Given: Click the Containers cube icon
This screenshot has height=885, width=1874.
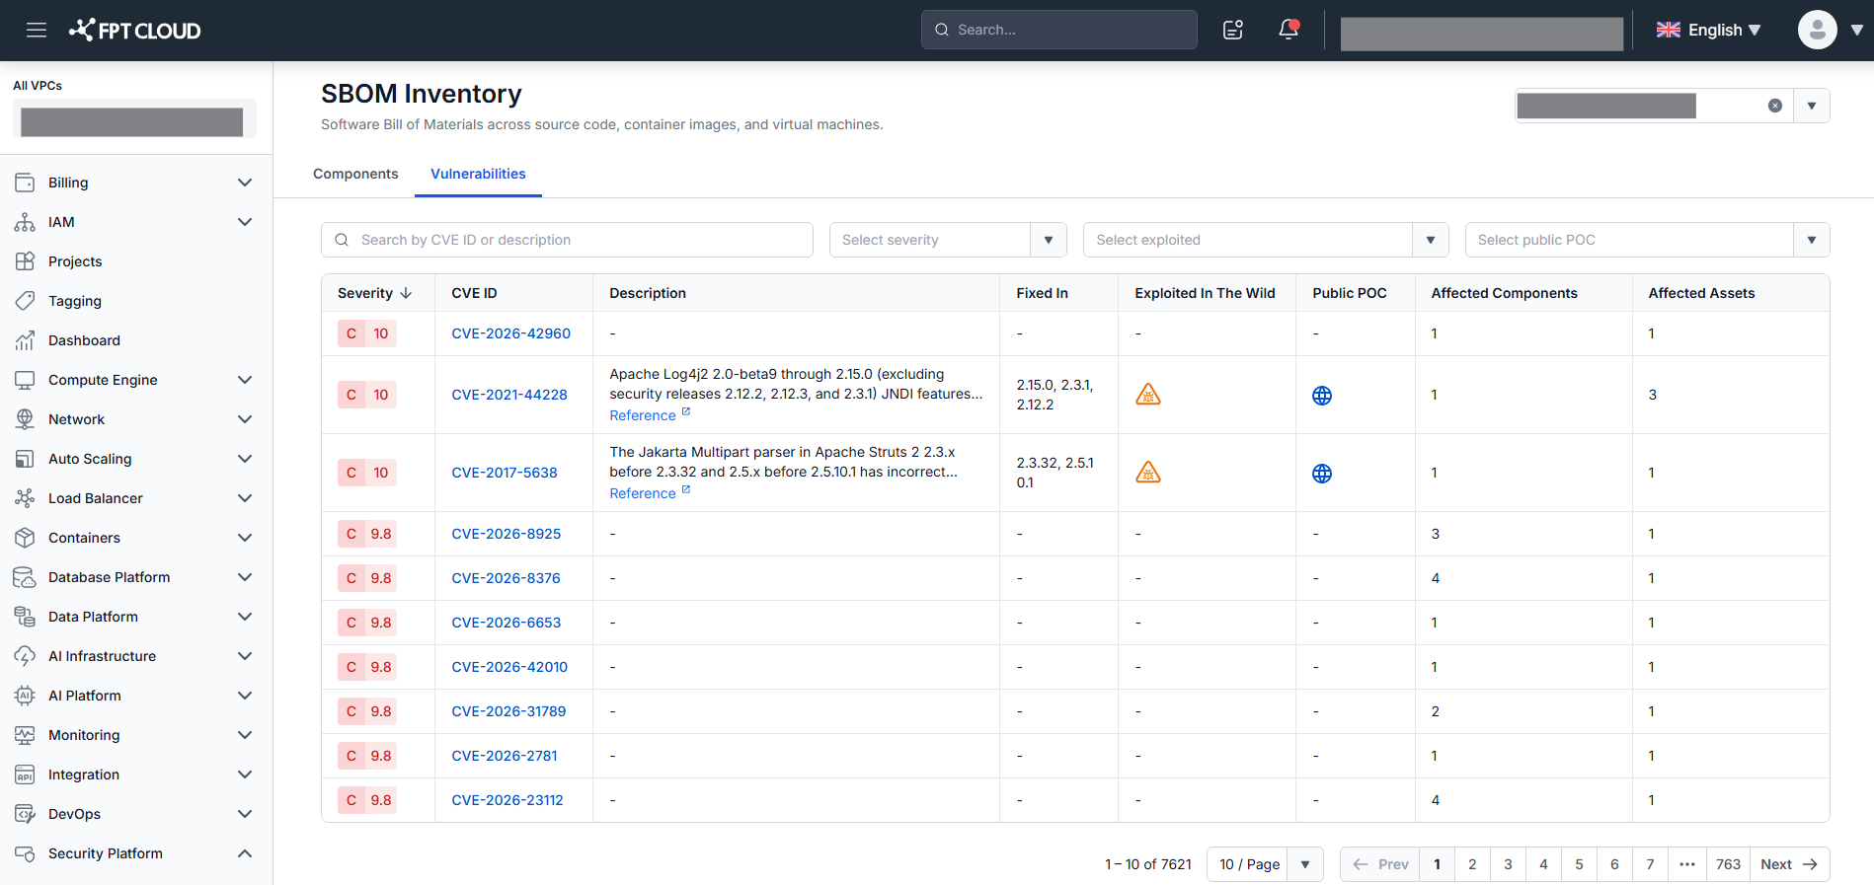Looking at the screenshot, I should pos(25,538).
